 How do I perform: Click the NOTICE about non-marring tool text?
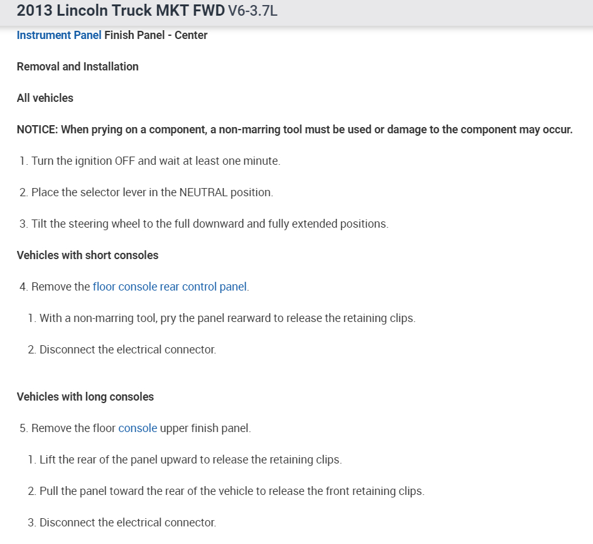tap(295, 130)
